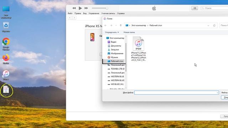Viewport: 228px width, 128px height.
Task: Open the list view button in iTunes
Action: click(x=195, y=8)
